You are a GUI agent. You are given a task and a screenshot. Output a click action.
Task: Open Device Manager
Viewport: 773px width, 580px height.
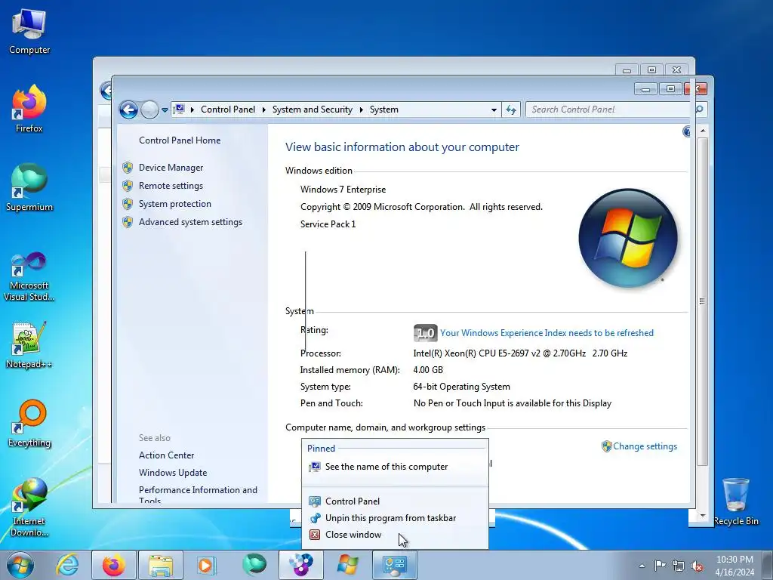[x=171, y=168]
